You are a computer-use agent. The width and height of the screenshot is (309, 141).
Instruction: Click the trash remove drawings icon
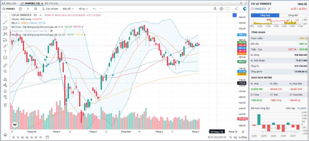click(x=5, y=105)
